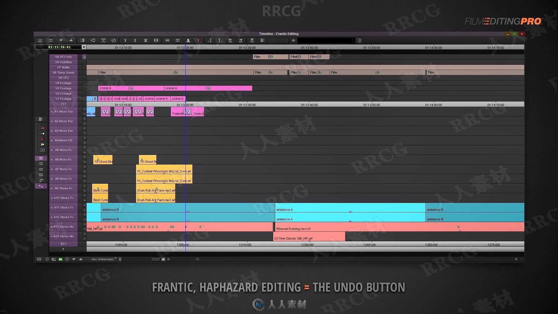The width and height of the screenshot is (558, 314).
Task: Click the Lift icon in the toolbar
Action: pyautogui.click(x=188, y=40)
